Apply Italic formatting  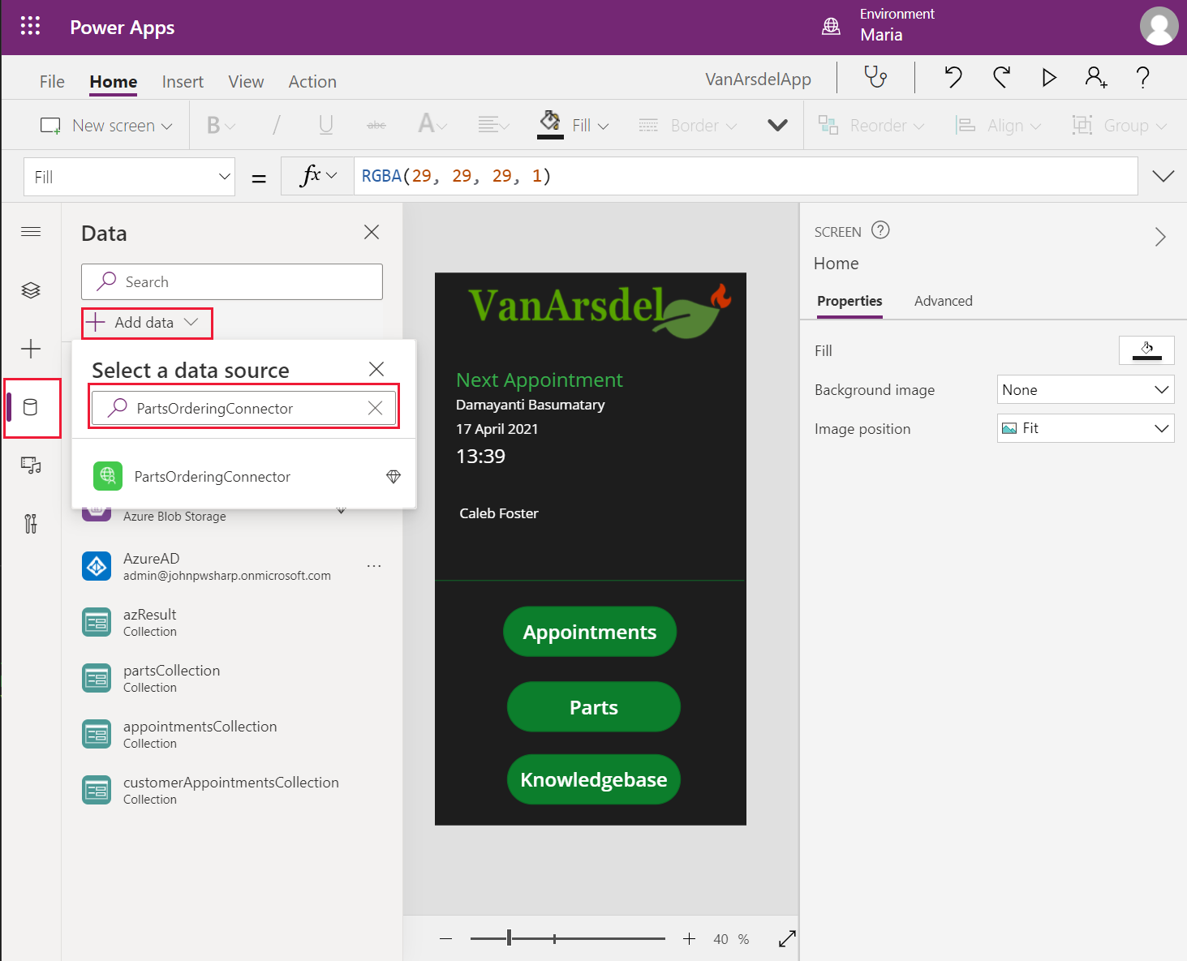277,126
